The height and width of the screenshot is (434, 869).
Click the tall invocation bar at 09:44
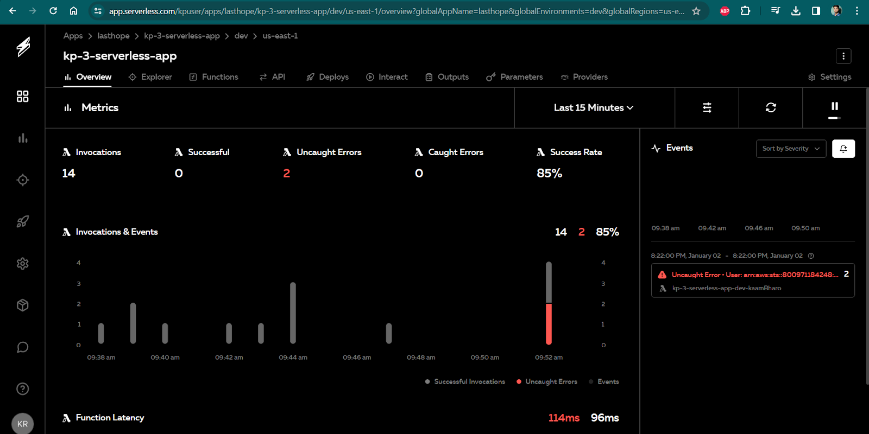click(x=293, y=312)
